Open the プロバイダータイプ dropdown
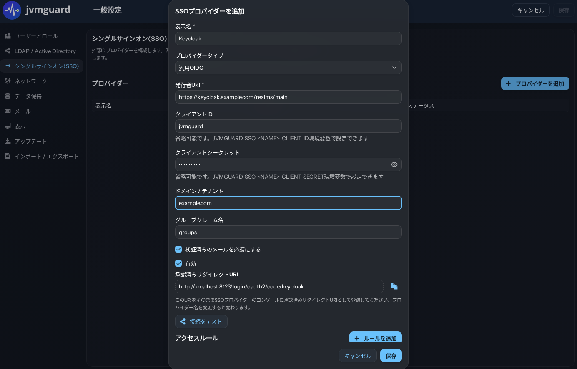577x369 pixels. [288, 68]
